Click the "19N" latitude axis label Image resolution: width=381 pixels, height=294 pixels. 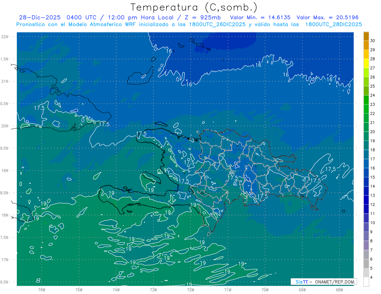pyautogui.click(x=5, y=171)
